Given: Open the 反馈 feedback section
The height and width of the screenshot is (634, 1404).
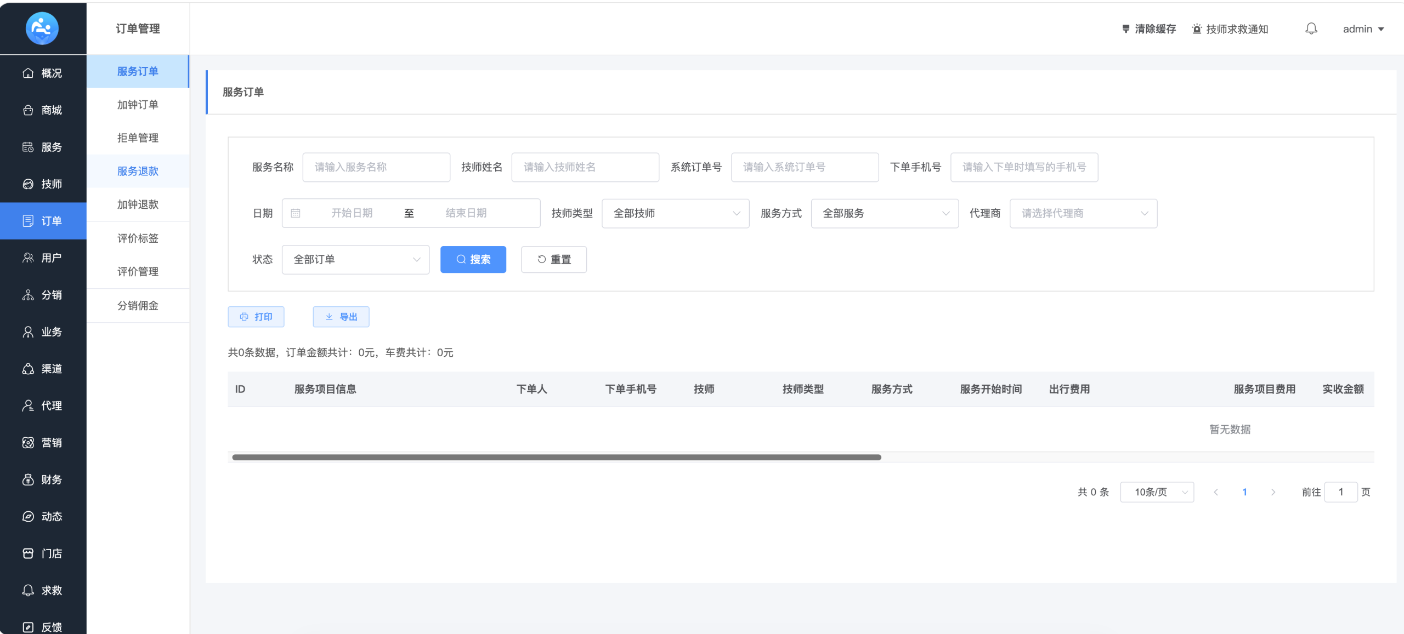Looking at the screenshot, I should tap(43, 626).
